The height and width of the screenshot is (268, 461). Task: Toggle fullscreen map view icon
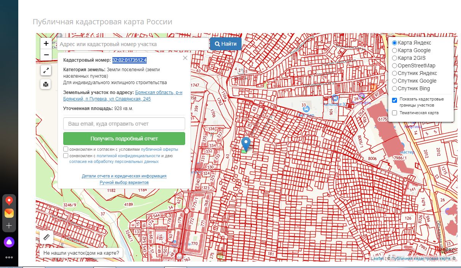(x=46, y=70)
